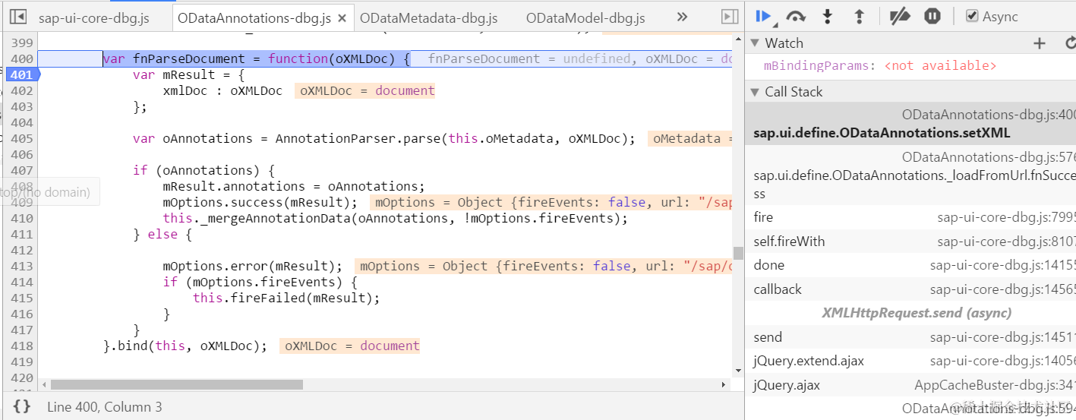Close the ODataAnnotations-dbg.js tab

(342, 17)
